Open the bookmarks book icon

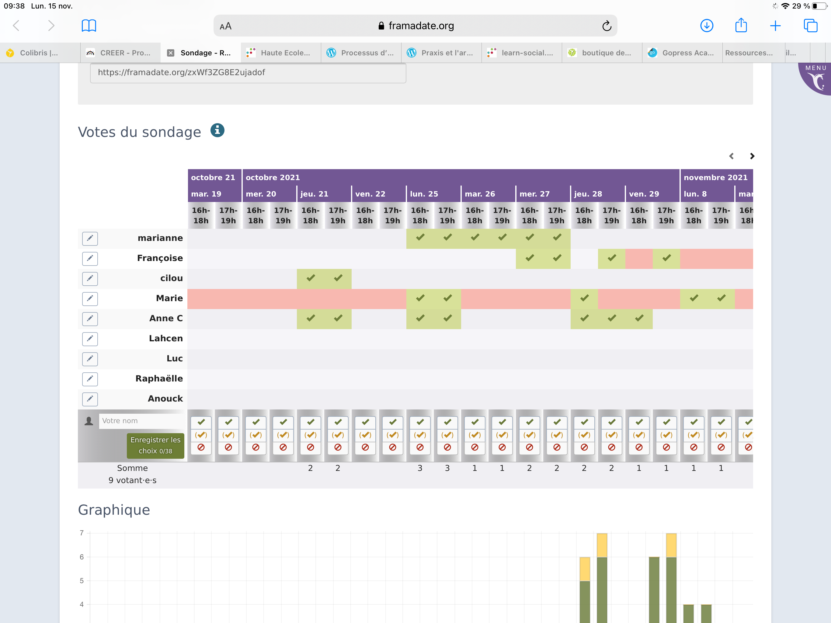pos(89,26)
